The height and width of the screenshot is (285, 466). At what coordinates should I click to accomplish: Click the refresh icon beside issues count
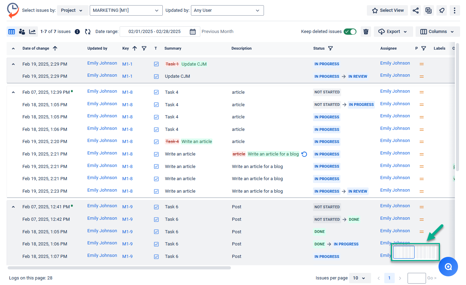point(88,32)
